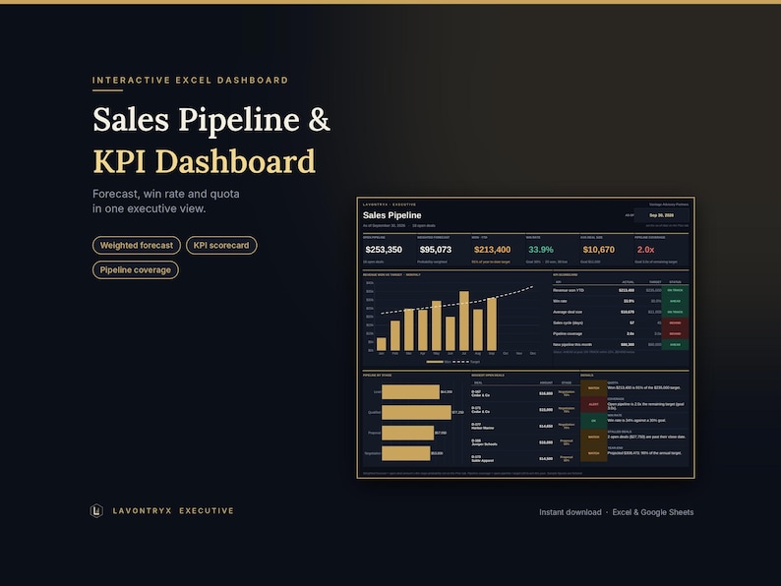781x586 pixels.
Task: Click 'New pipeline this month' scorecard row
Action: (620, 344)
